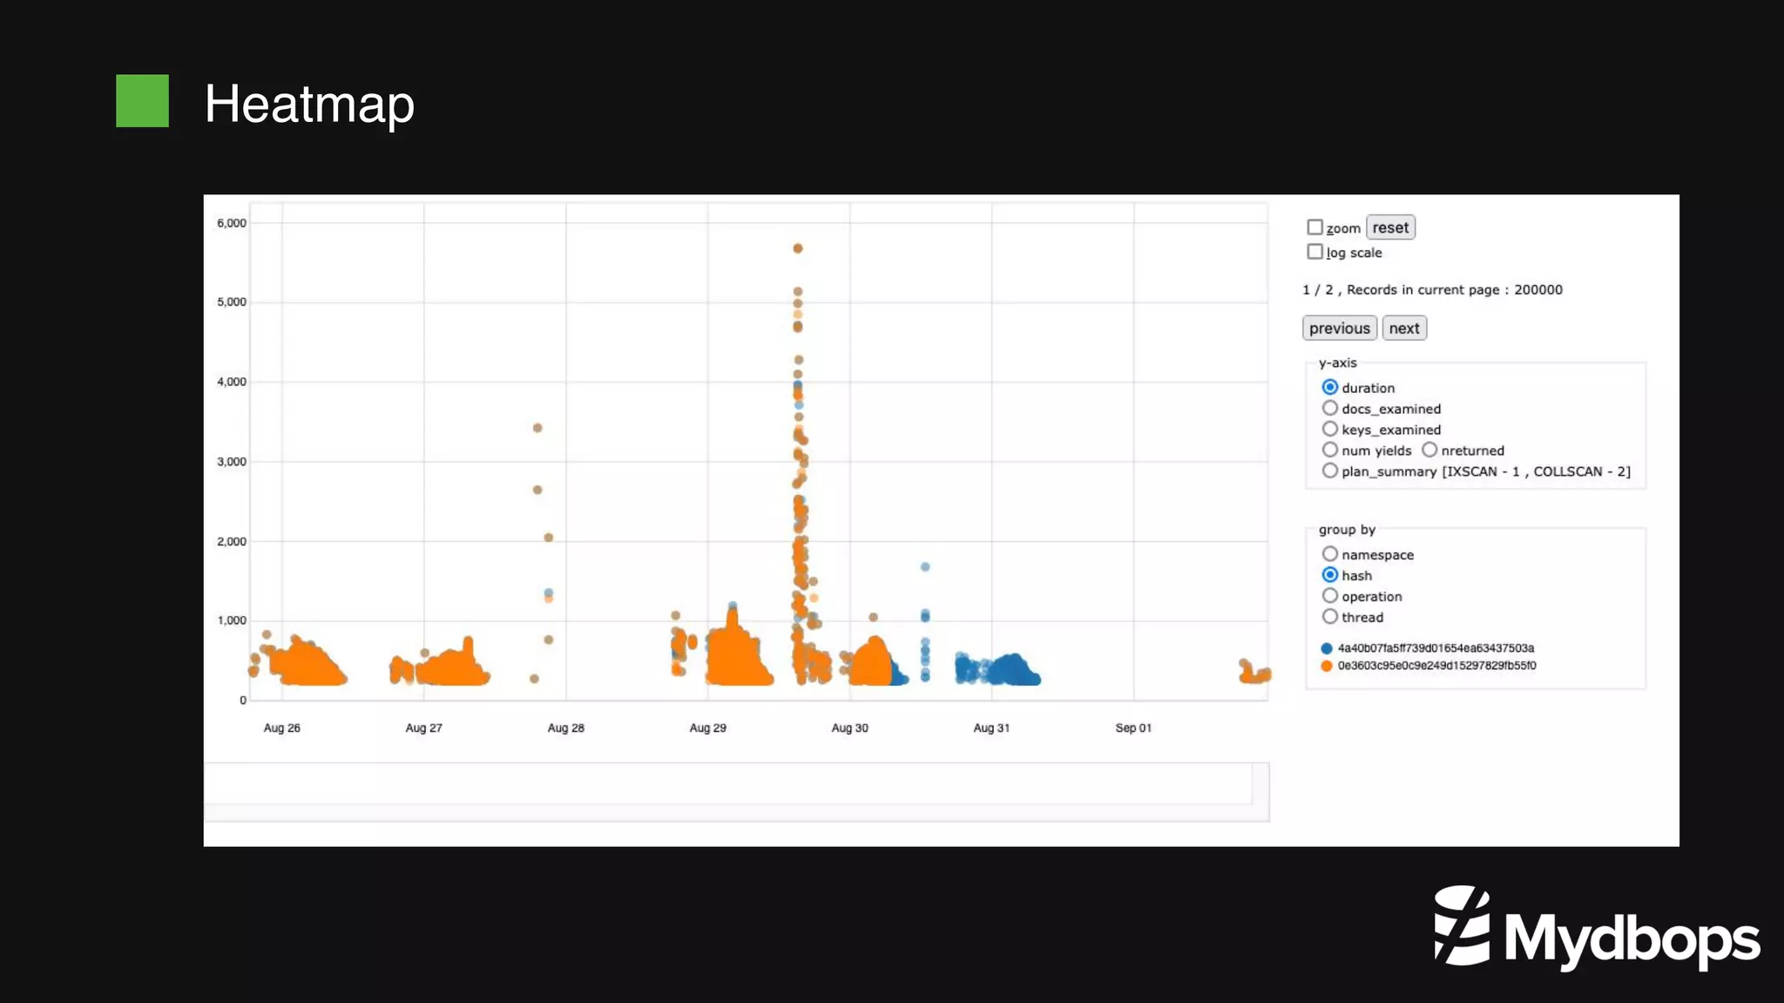Click orange legend dot for hash 0e3603c95
The width and height of the screenshot is (1784, 1003).
[x=1327, y=666]
